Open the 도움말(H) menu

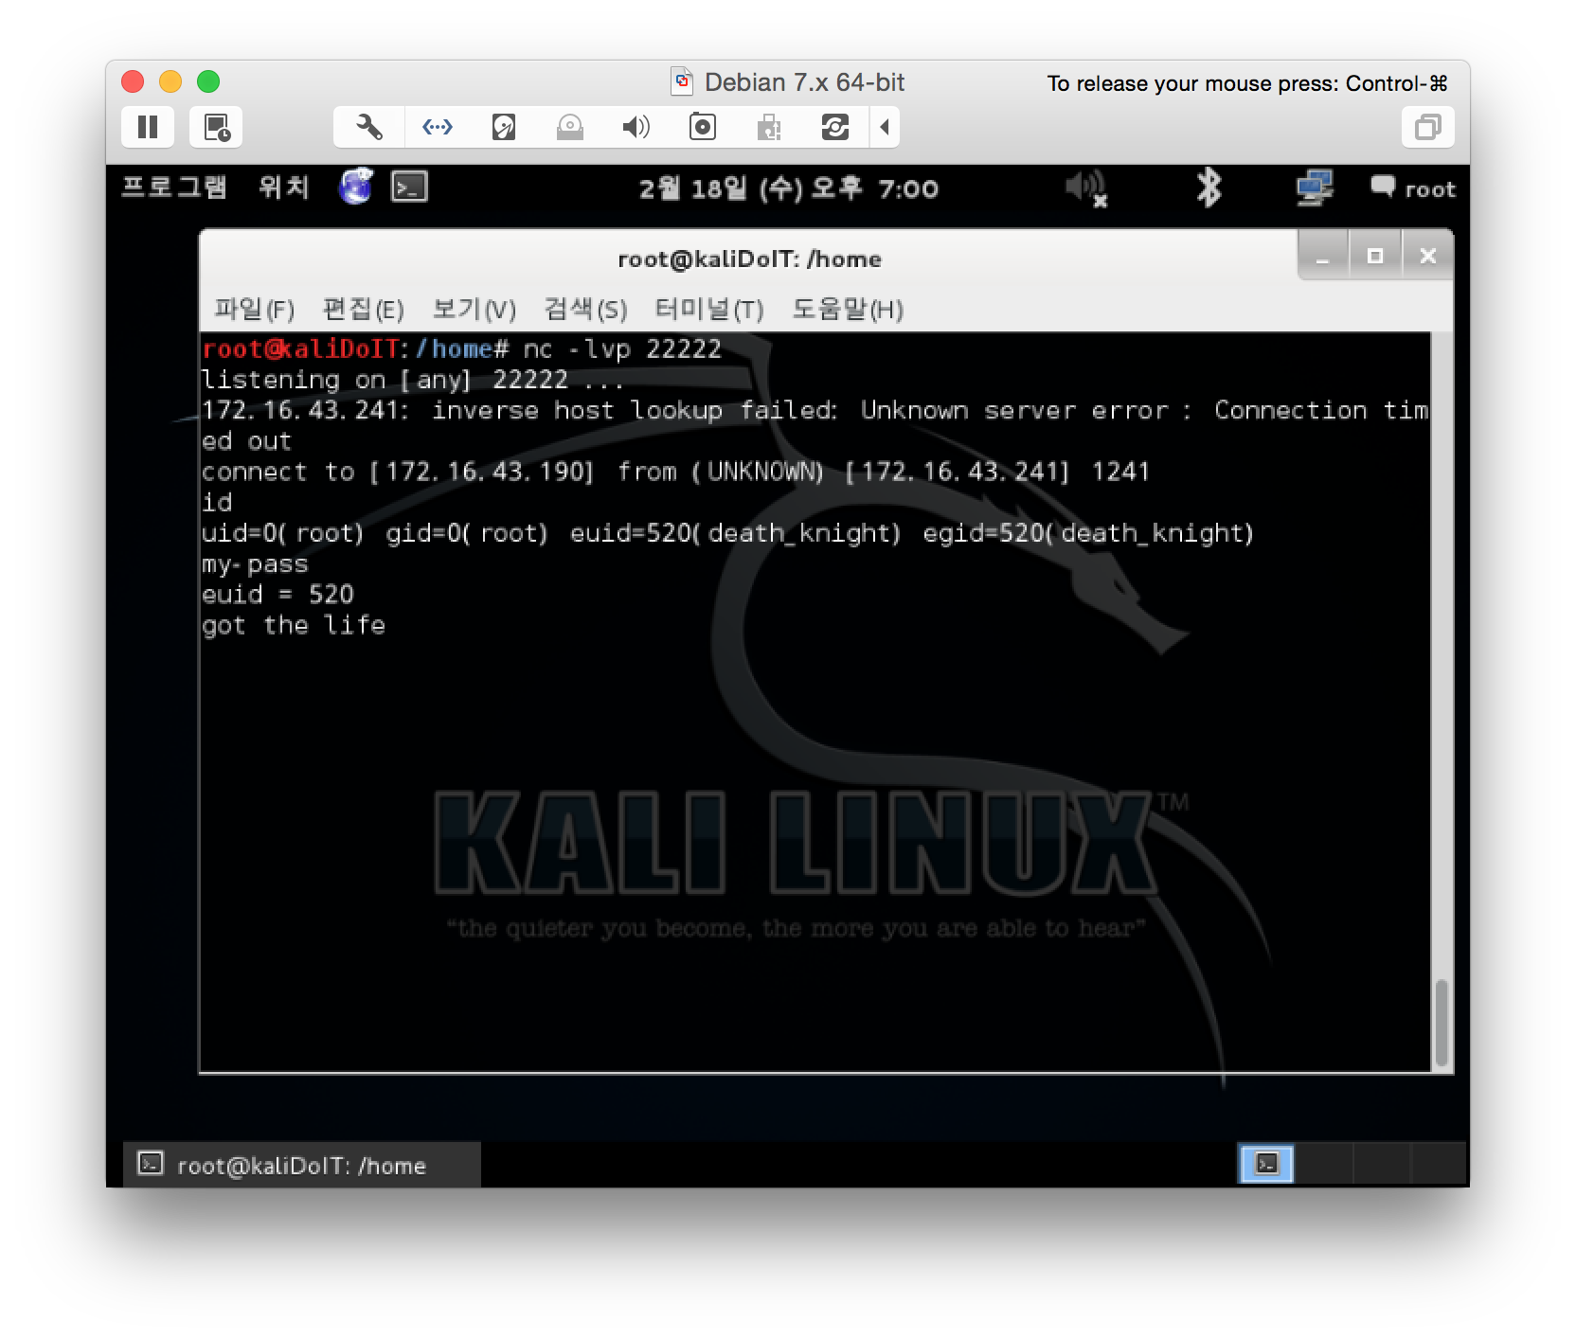click(x=848, y=309)
